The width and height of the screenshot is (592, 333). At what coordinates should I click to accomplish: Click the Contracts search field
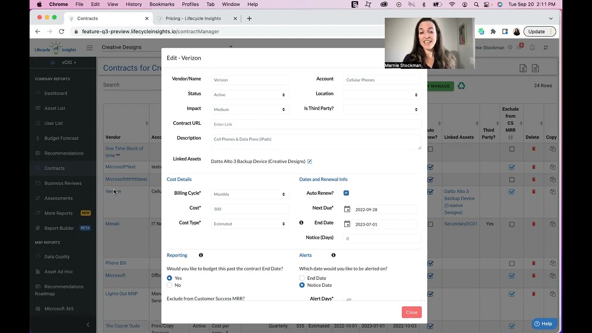coord(132,85)
